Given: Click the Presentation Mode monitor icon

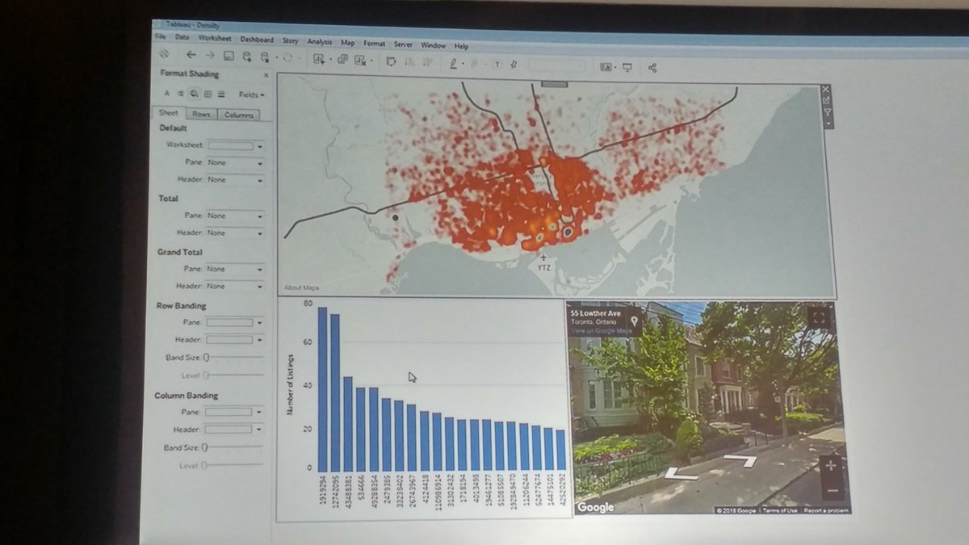Looking at the screenshot, I should 627,68.
